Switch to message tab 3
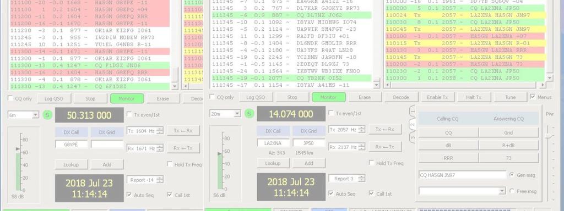The height and width of the screenshot is (211, 564). 413,137
